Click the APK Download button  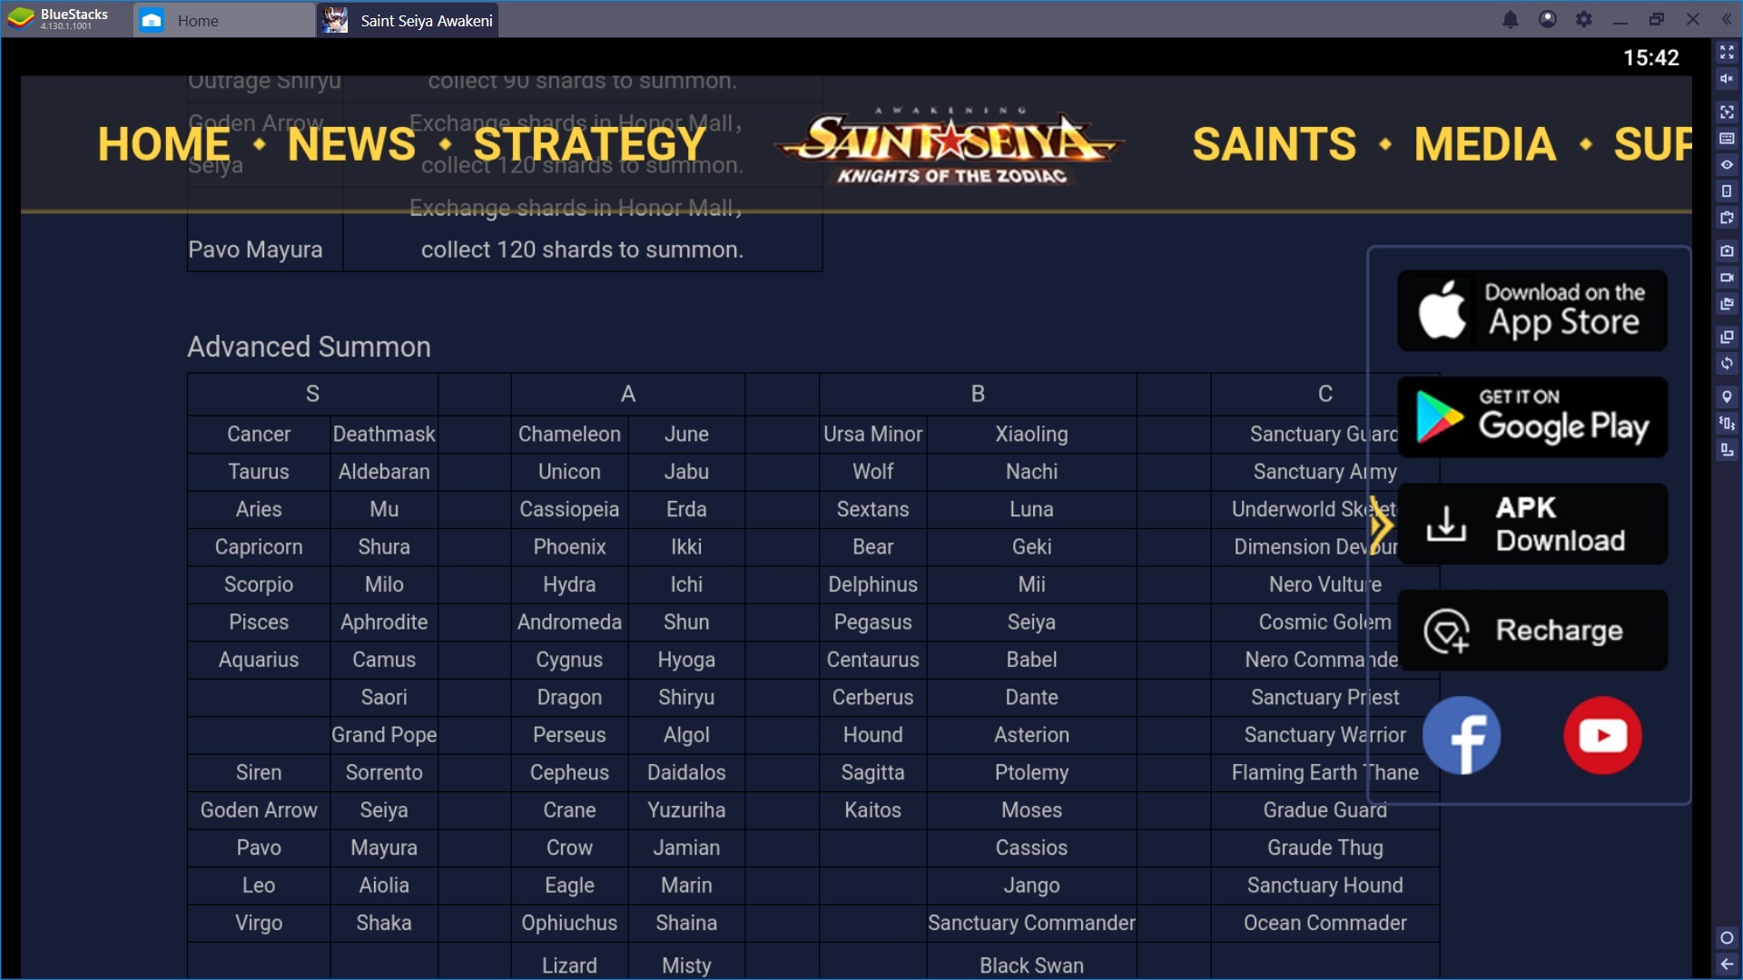(x=1532, y=524)
